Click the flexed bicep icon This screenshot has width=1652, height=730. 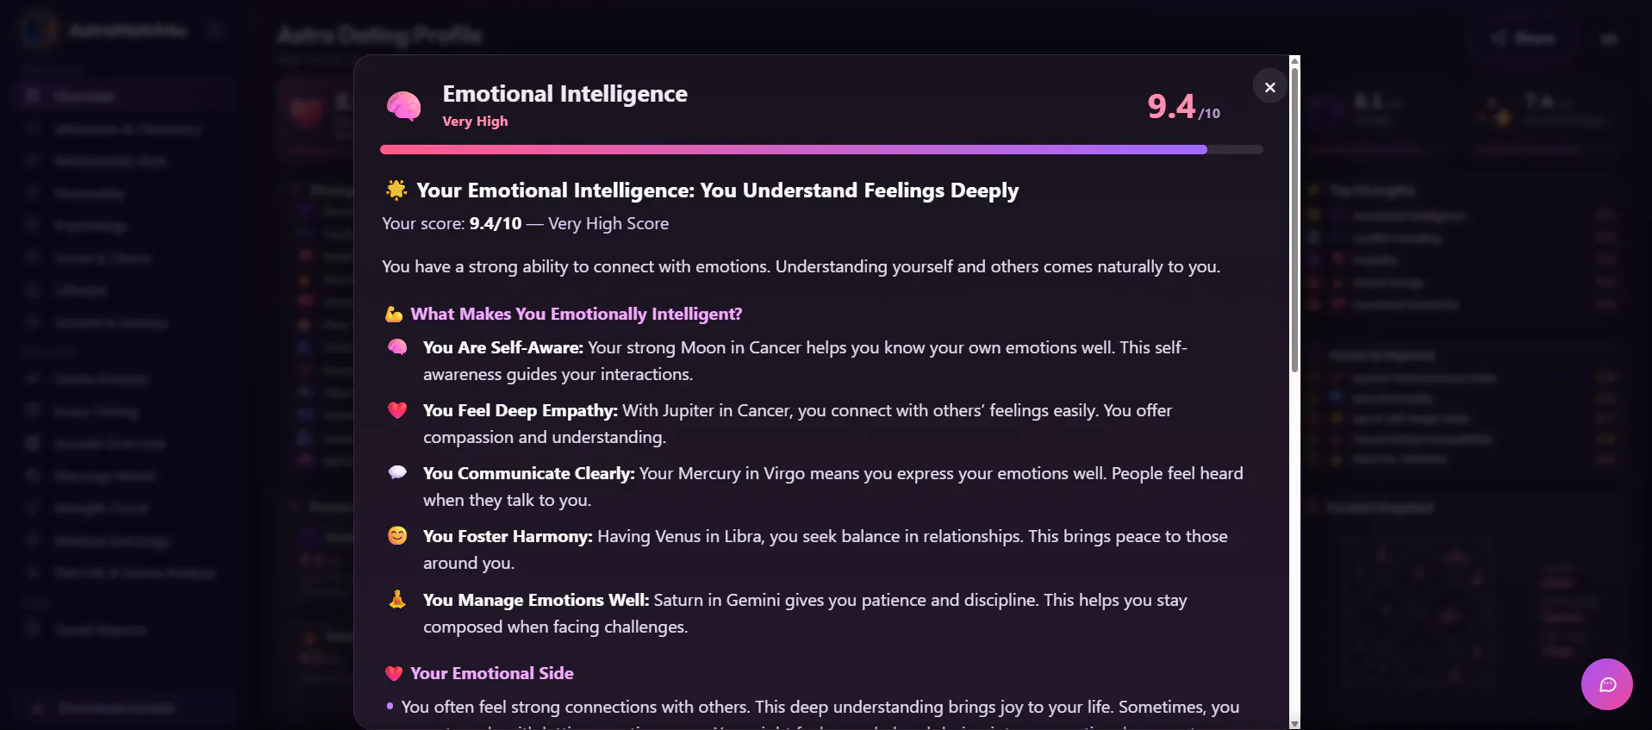(x=394, y=314)
